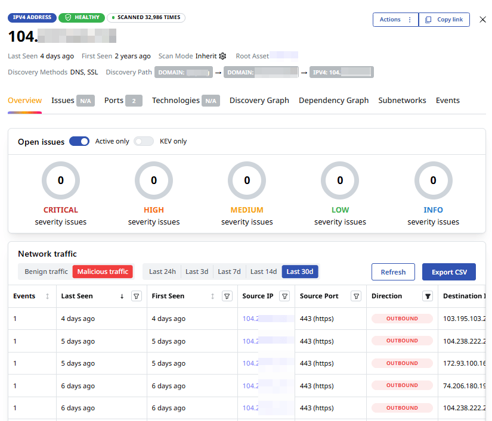The image size is (492, 421).
Task: Click the HEALTHY status badge
Action: point(82,17)
